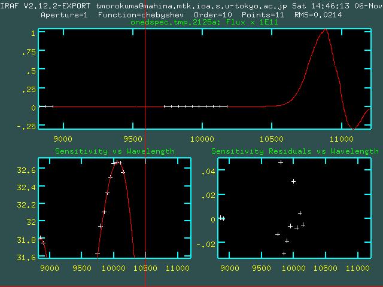This screenshot has height=287, width=383.
Task: Click the '10000' x-axis label under flux plot
Action: pyautogui.click(x=202, y=139)
